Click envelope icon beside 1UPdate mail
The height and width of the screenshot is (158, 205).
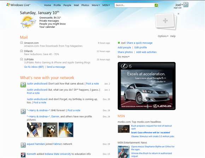click(22, 59)
